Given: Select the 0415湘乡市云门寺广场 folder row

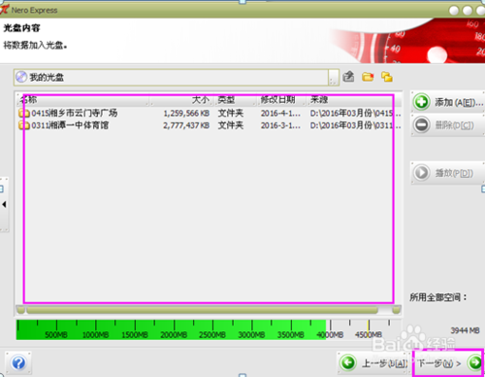Looking at the screenshot, I should [210, 113].
